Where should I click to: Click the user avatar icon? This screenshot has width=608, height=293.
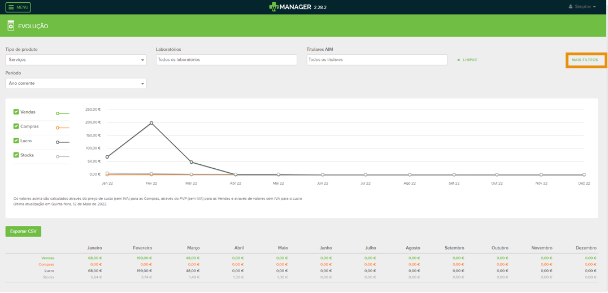click(x=571, y=7)
